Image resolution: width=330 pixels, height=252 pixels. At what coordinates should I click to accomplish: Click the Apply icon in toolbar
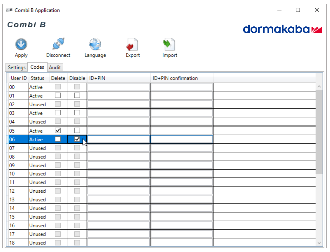[x=21, y=45]
